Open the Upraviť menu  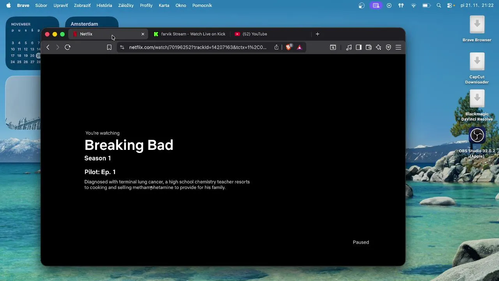(x=60, y=5)
